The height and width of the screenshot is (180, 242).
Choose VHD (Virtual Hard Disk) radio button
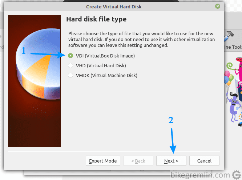click(x=70, y=66)
